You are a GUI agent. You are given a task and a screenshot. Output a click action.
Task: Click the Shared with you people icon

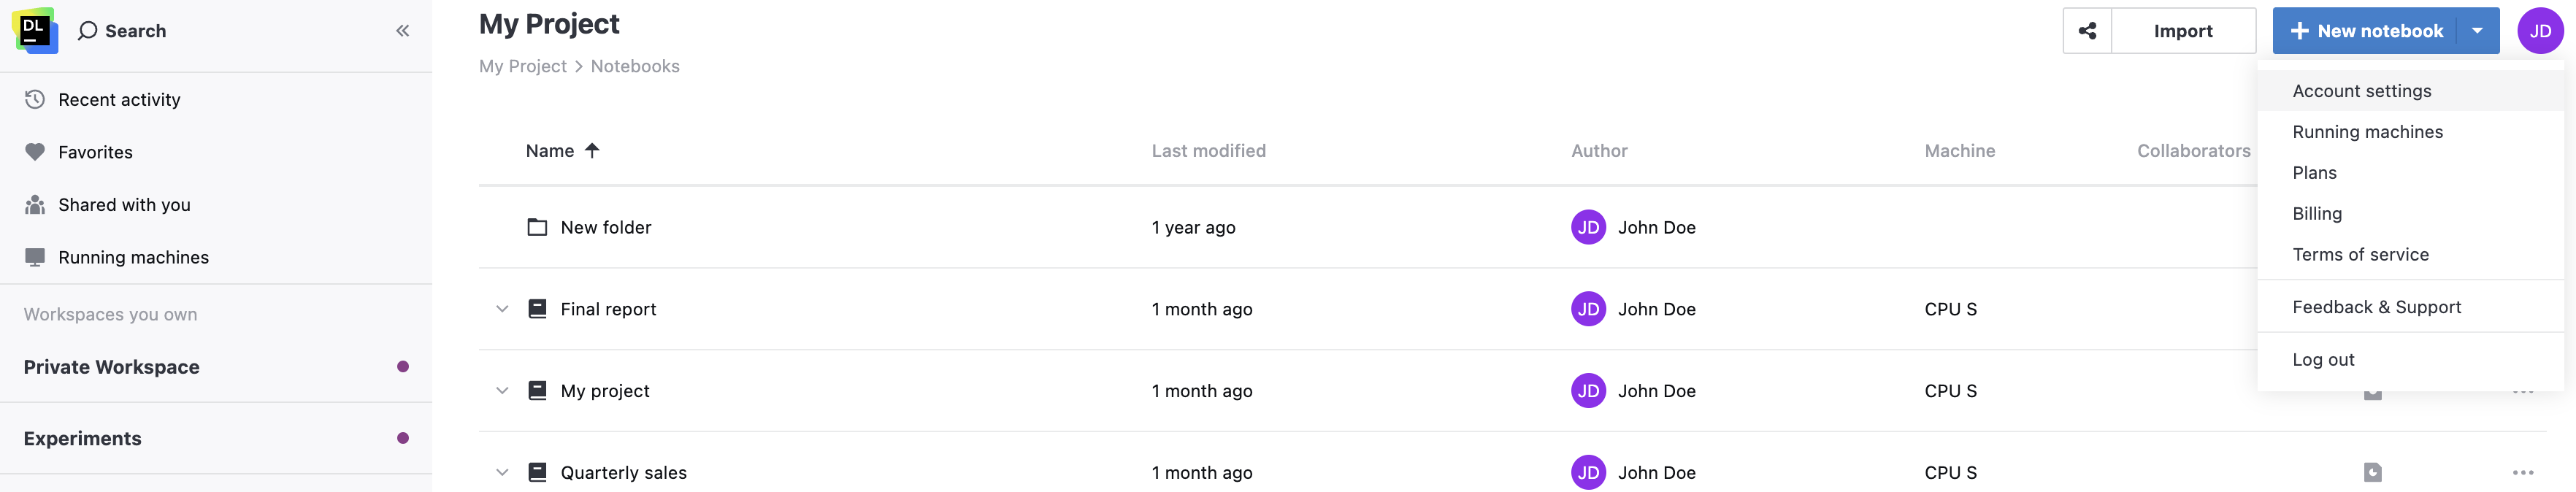[34, 204]
